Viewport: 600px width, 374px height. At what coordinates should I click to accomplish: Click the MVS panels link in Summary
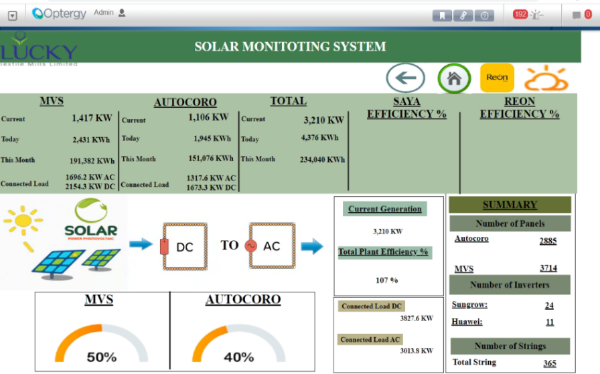tap(464, 268)
